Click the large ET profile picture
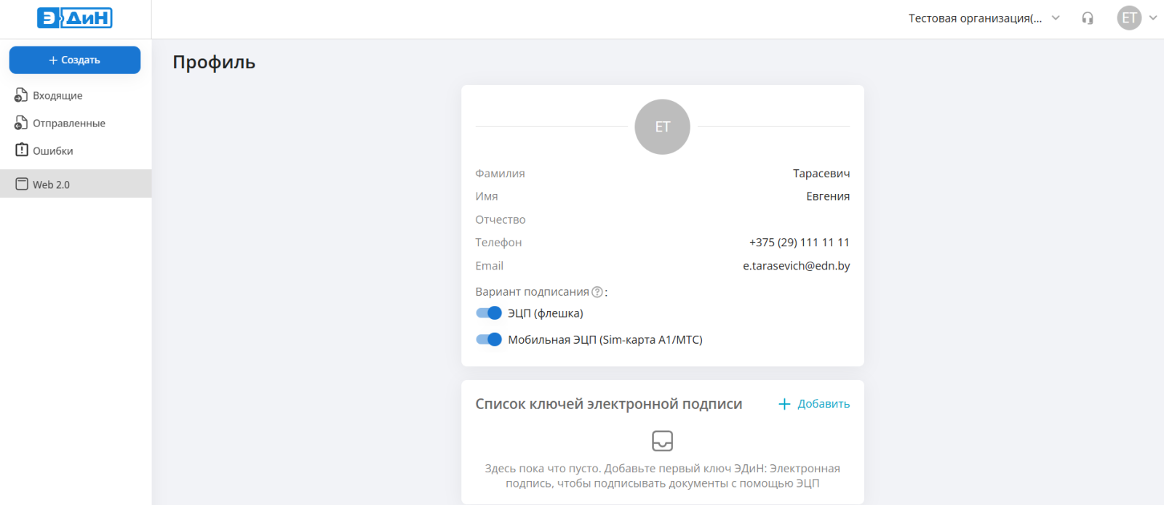 pos(662,127)
